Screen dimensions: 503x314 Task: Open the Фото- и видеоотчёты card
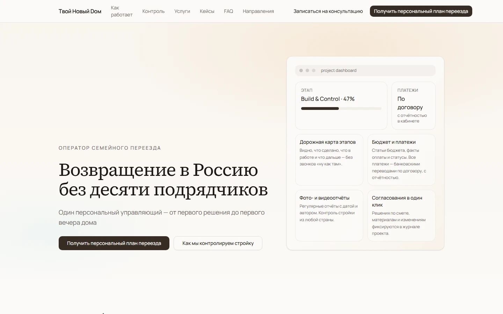coord(329,216)
